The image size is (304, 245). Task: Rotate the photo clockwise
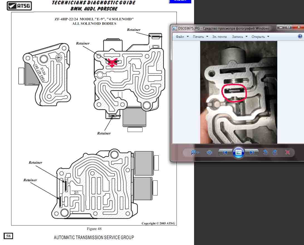(275, 152)
